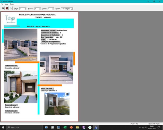Click the price value 2.700.000,00

click(x=52, y=39)
